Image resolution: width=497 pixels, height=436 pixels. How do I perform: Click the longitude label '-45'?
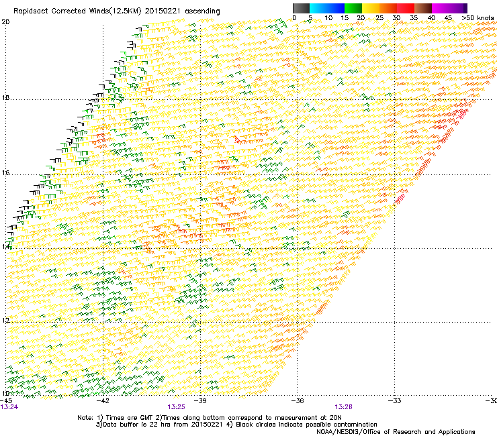6,401
